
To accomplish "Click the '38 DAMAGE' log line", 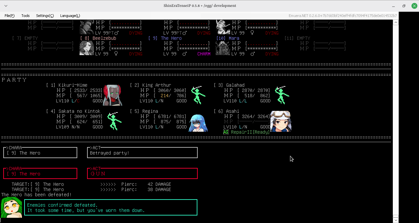I will [x=91, y=189].
